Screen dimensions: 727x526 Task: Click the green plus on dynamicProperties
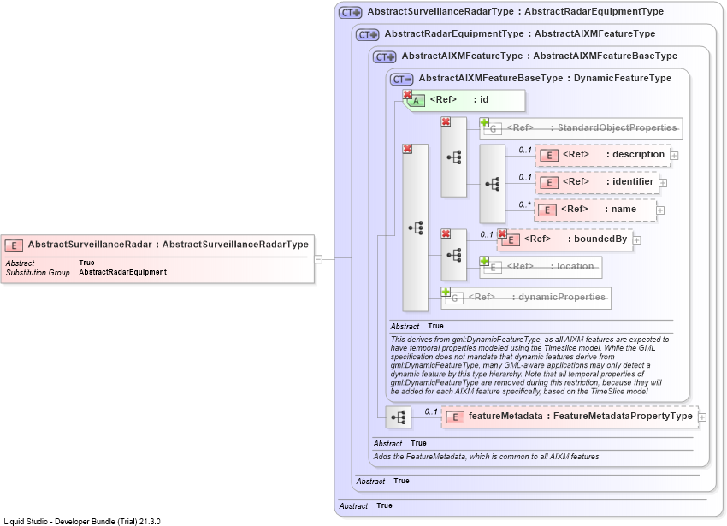pos(446,292)
